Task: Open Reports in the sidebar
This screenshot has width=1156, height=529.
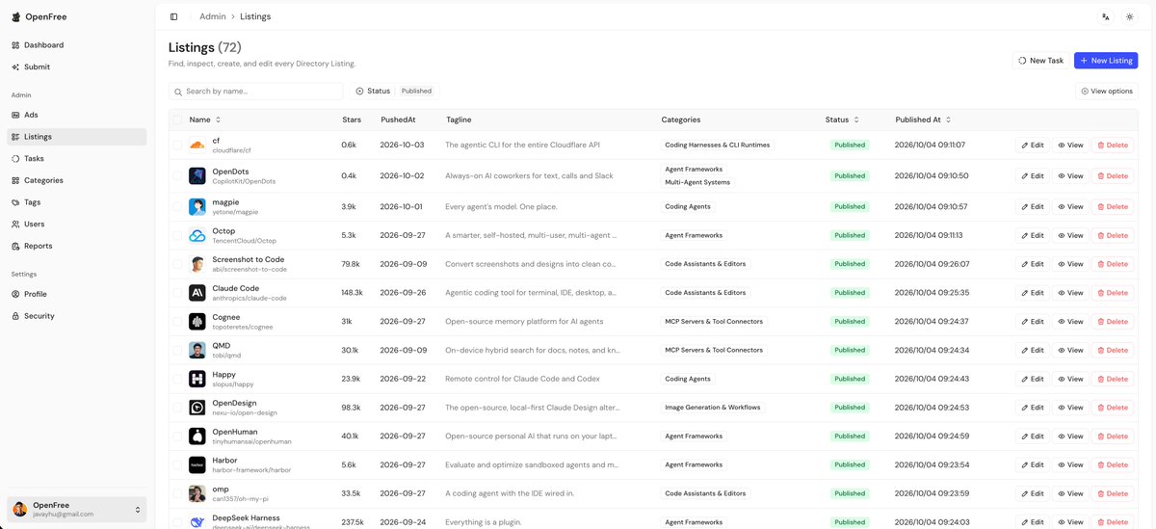Action: 77,246
